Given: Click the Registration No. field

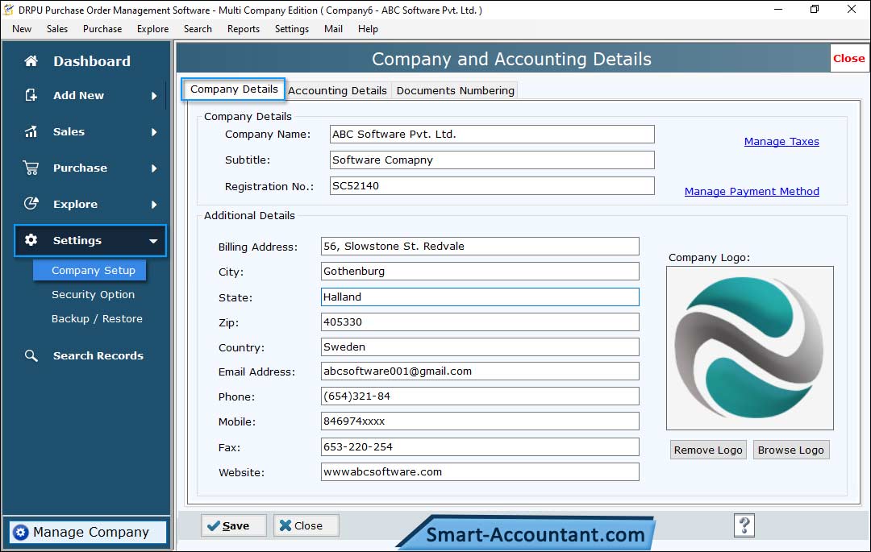Looking at the screenshot, I should [492, 186].
